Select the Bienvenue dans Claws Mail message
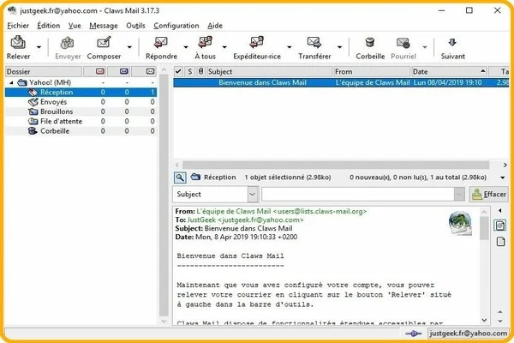 pyautogui.click(x=341, y=82)
